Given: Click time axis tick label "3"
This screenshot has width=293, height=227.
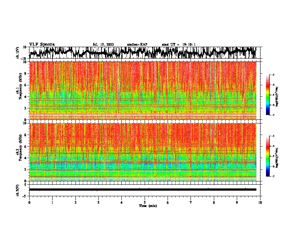Looking at the screenshot, I should coord(98,203).
